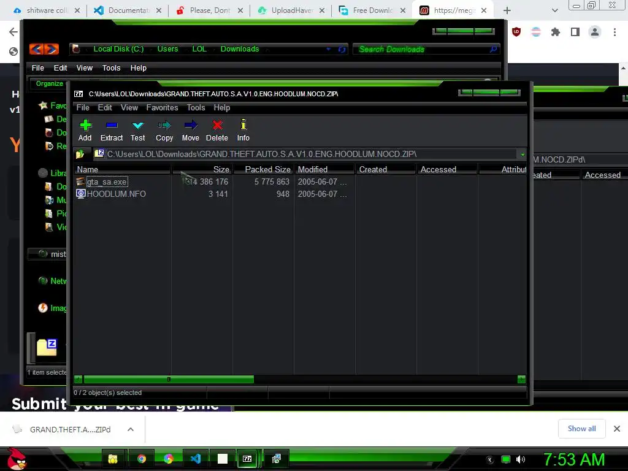Open 7-Zip Favorites menu
Image resolution: width=628 pixels, height=471 pixels.
(x=162, y=108)
